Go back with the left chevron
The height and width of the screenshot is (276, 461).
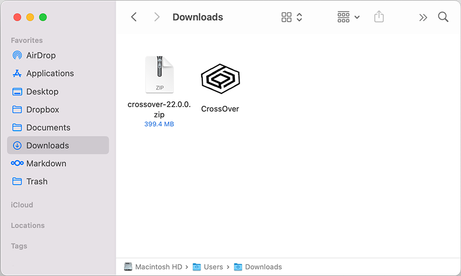coord(134,17)
